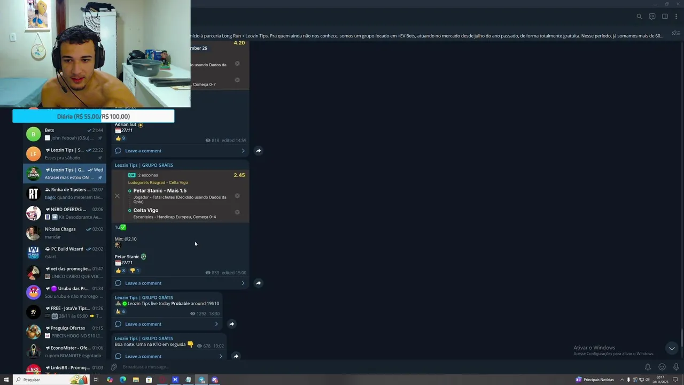The height and width of the screenshot is (385, 684).
Task: Share the Adrian Sut post
Action: pyautogui.click(x=258, y=151)
